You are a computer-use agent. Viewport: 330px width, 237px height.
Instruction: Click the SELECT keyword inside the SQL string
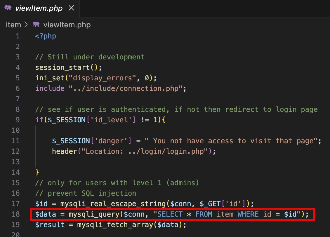(x=169, y=214)
